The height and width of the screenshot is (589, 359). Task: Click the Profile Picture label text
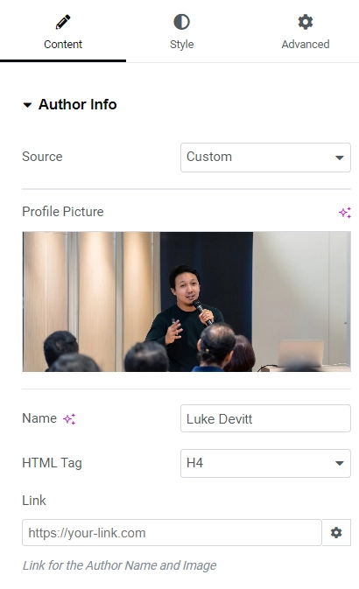63,212
